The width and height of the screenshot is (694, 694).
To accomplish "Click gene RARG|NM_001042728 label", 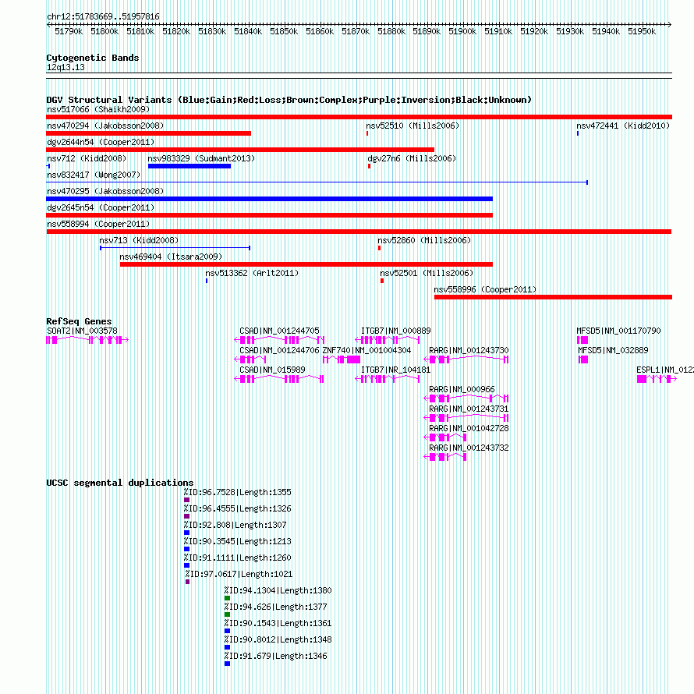I will pyautogui.click(x=469, y=428).
